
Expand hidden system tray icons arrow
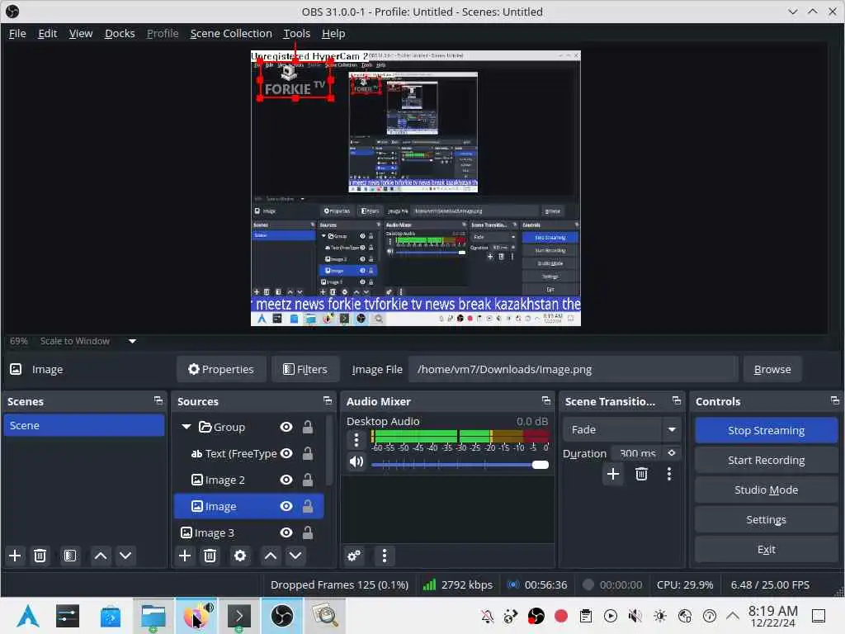tap(733, 615)
